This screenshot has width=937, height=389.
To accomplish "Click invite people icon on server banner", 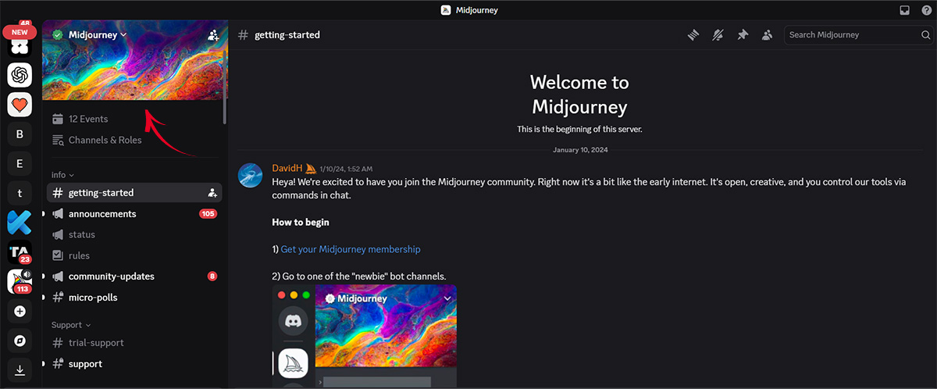I will (214, 35).
